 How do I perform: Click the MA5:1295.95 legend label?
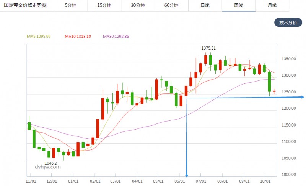[x=40, y=37]
